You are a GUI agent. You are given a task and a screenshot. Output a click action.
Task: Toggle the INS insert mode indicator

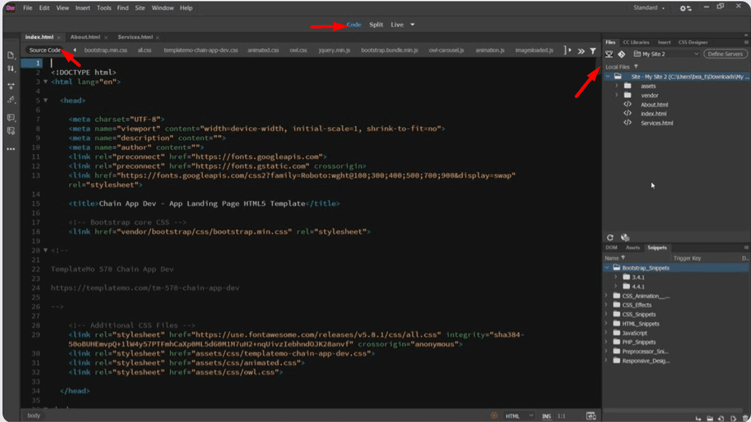(546, 416)
